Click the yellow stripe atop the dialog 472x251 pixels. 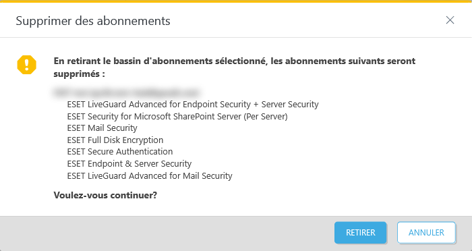(236, 1)
